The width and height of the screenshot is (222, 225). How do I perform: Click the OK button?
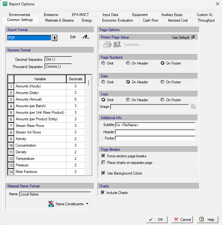[x=157, y=220]
